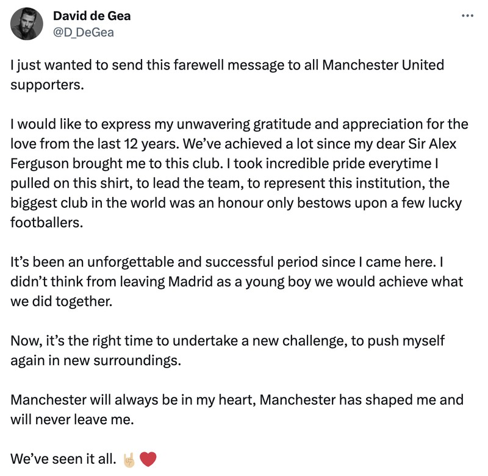
Task: Click David de Gea's profile avatar
Action: click(27, 24)
